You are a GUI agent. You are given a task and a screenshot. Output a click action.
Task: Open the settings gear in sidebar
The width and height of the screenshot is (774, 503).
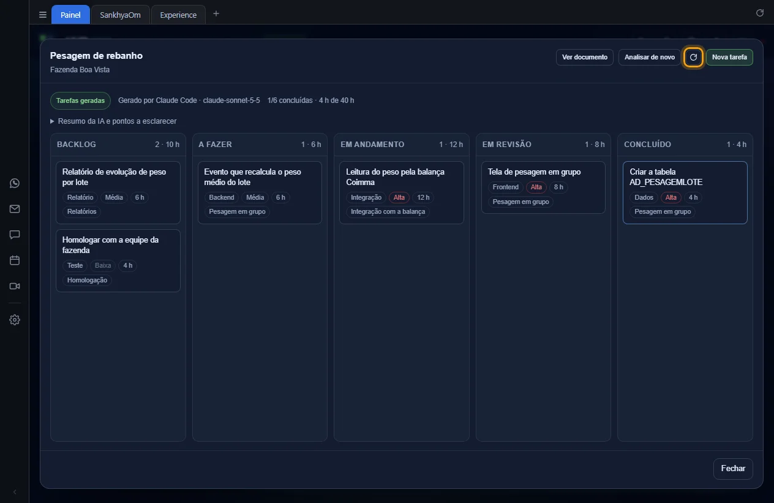tap(15, 320)
